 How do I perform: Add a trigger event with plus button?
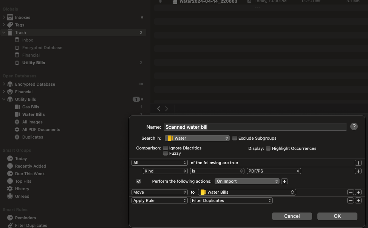coord(285,181)
